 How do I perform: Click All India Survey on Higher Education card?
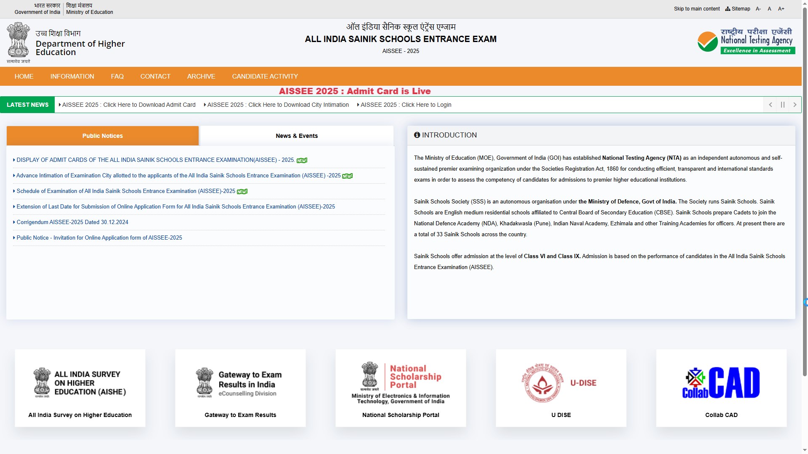80,388
